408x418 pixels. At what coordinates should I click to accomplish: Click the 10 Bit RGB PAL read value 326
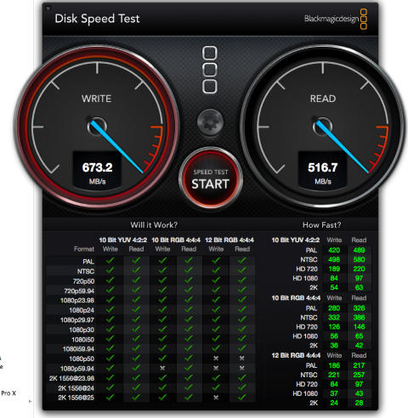point(359,308)
